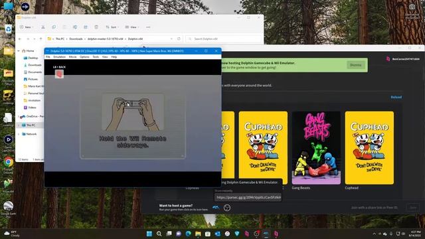This screenshot has width=425, height=239.
Task: Click the Dolphin emulator taskbar icon
Action: [x=266, y=234]
